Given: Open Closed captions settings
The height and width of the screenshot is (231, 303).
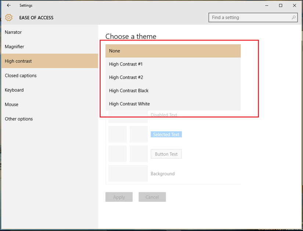Looking at the screenshot, I should [20, 75].
